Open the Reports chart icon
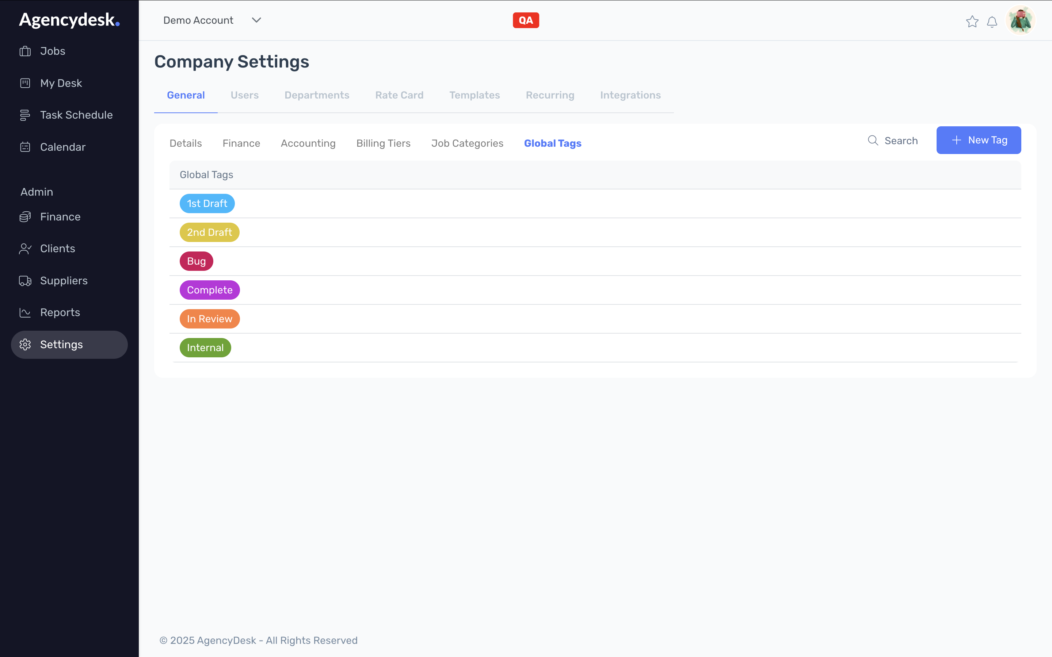The width and height of the screenshot is (1052, 657). (25, 312)
